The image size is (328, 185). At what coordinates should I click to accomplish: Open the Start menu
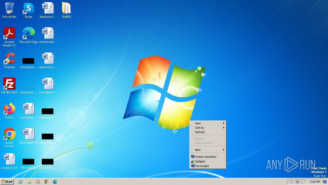point(7,182)
